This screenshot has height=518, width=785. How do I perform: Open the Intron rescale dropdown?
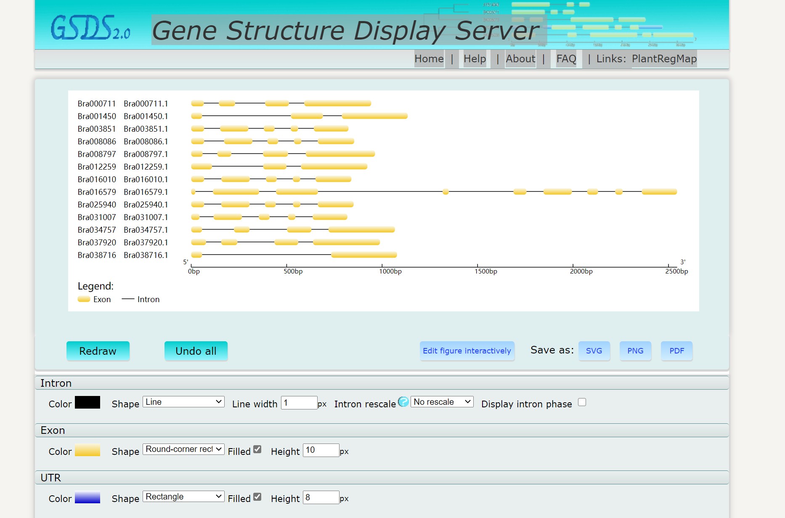coord(442,402)
